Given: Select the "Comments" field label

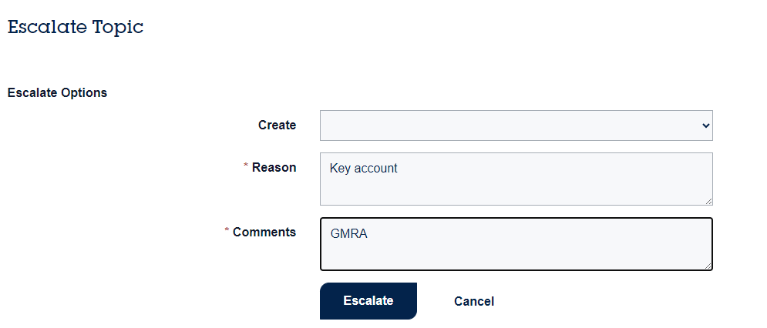Looking at the screenshot, I should pyautogui.click(x=264, y=232).
